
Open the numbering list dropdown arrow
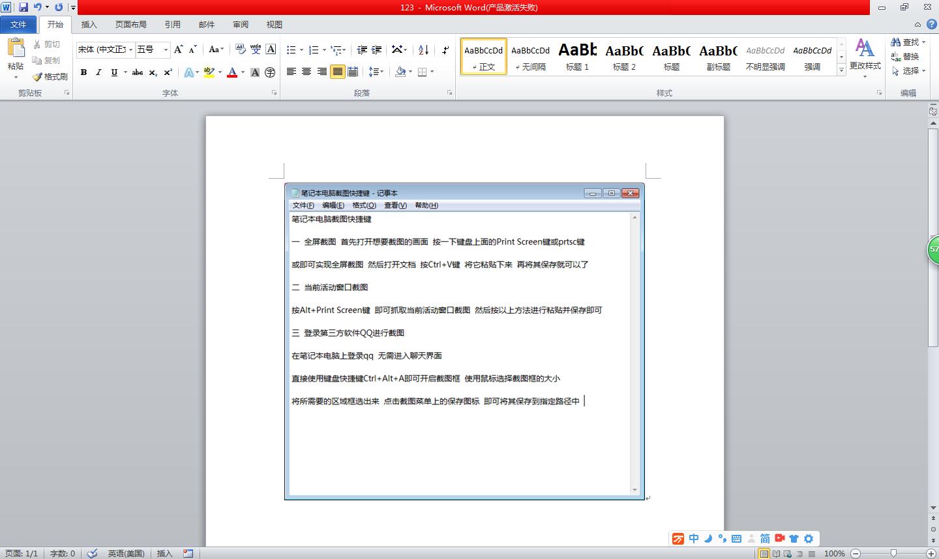[x=324, y=50]
